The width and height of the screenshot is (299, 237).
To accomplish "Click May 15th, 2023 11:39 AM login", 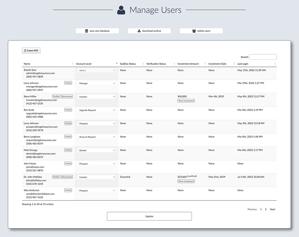I will 252,70.
